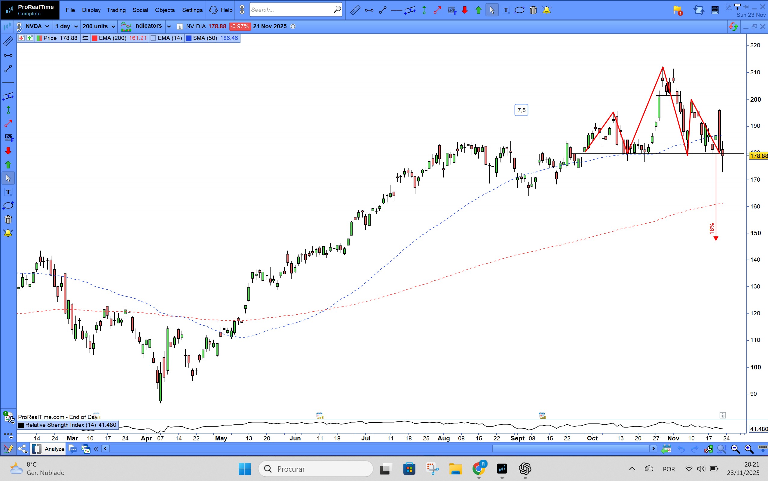Screen dimensions: 768x481
Task: Open the NVDA ticker dropdown
Action: pos(47,26)
